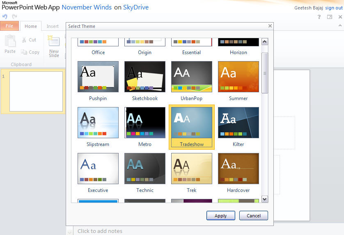Pick the Hardcover theme thumbnail
The image size is (344, 235).
click(x=239, y=169)
